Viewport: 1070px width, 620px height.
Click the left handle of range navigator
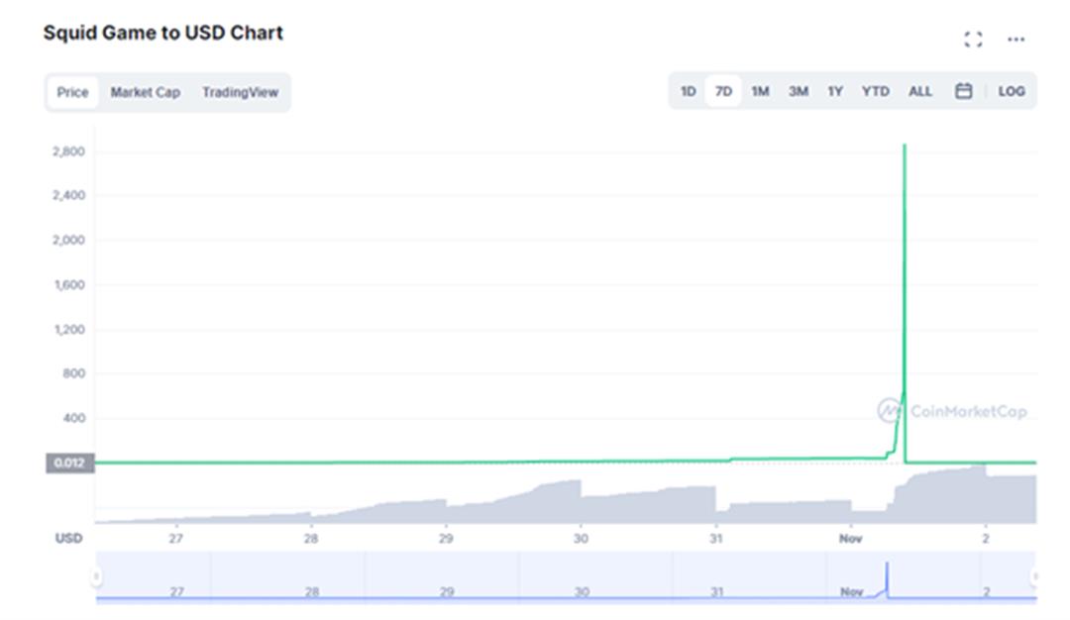96,577
